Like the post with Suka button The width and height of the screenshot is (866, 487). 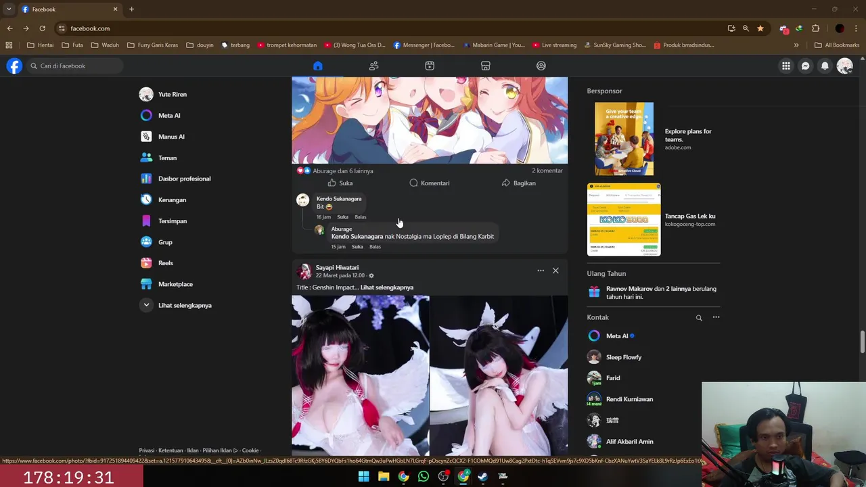[x=340, y=183]
